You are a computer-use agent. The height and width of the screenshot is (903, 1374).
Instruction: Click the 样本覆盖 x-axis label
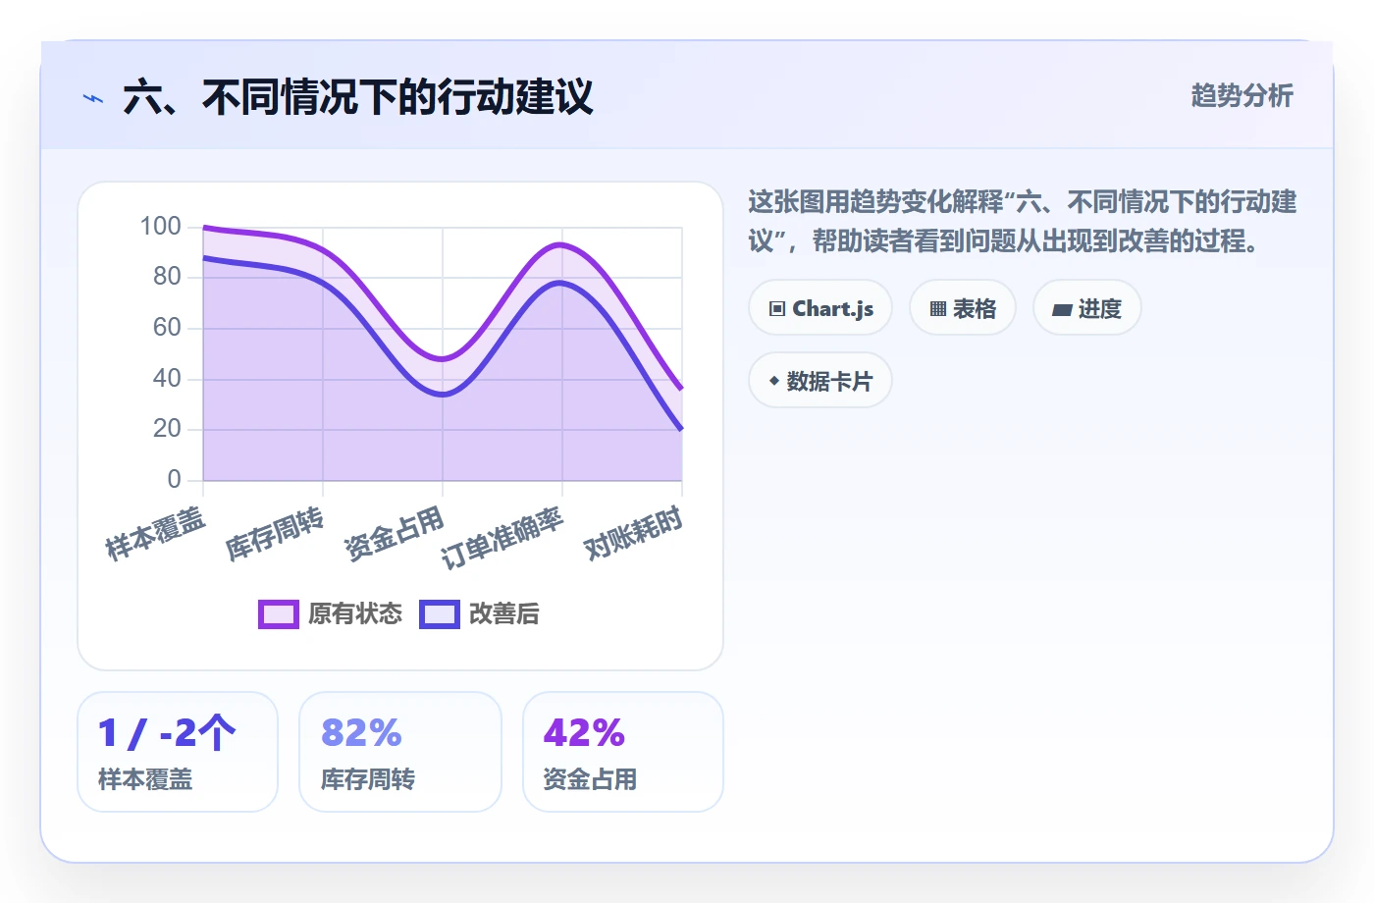pyautogui.click(x=155, y=533)
